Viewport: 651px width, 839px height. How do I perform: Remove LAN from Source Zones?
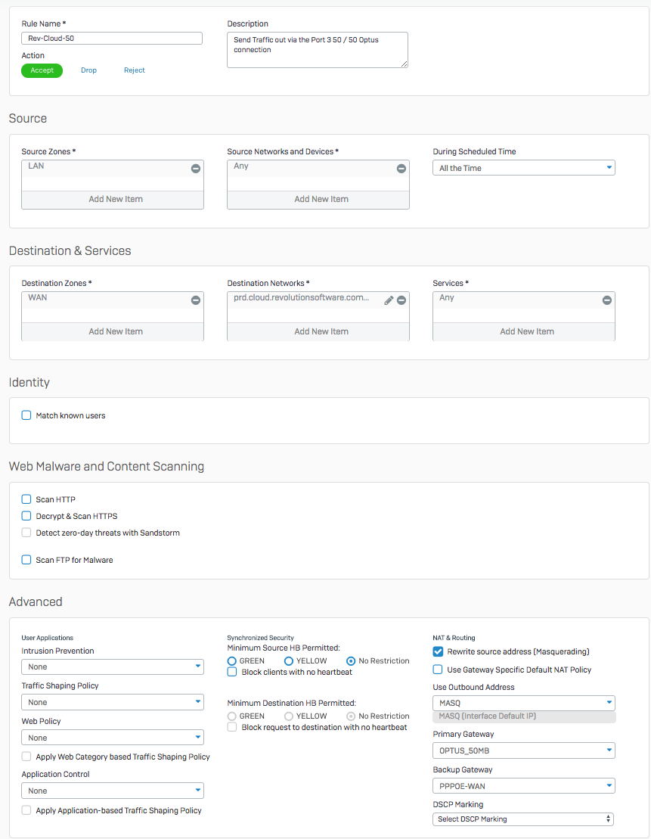point(196,169)
